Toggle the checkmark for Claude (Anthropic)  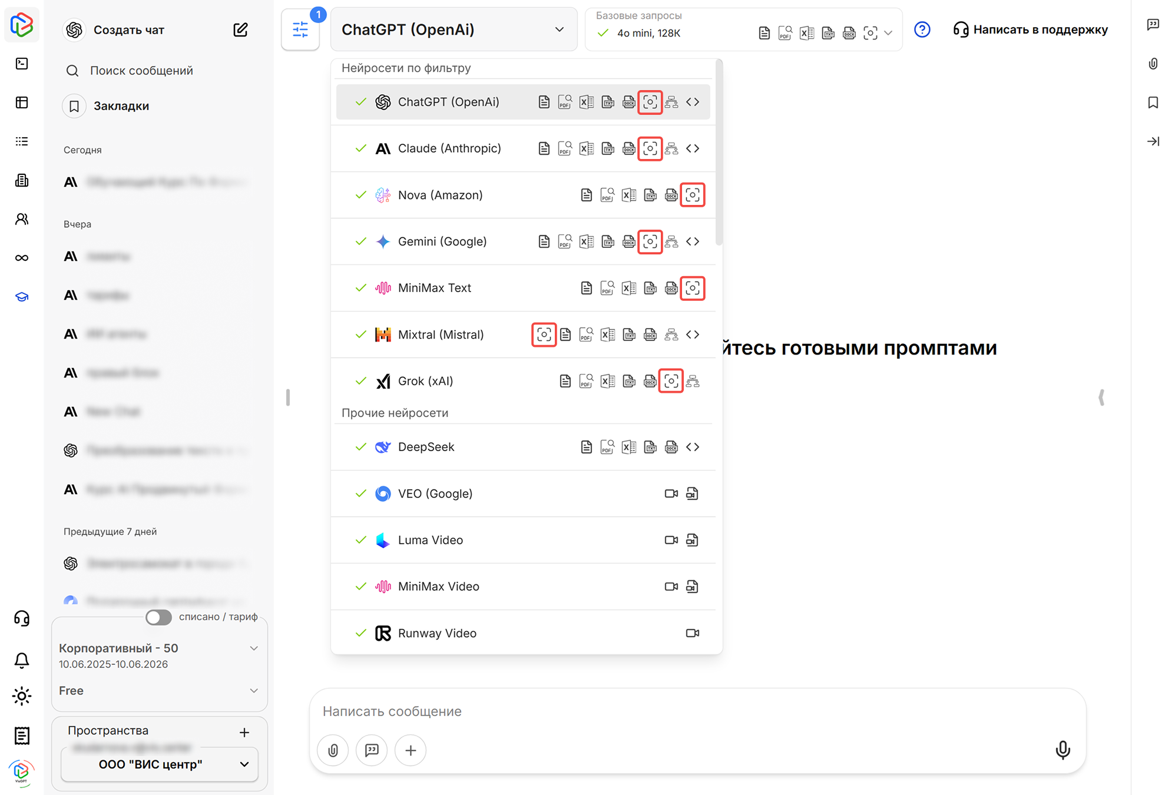click(x=361, y=148)
